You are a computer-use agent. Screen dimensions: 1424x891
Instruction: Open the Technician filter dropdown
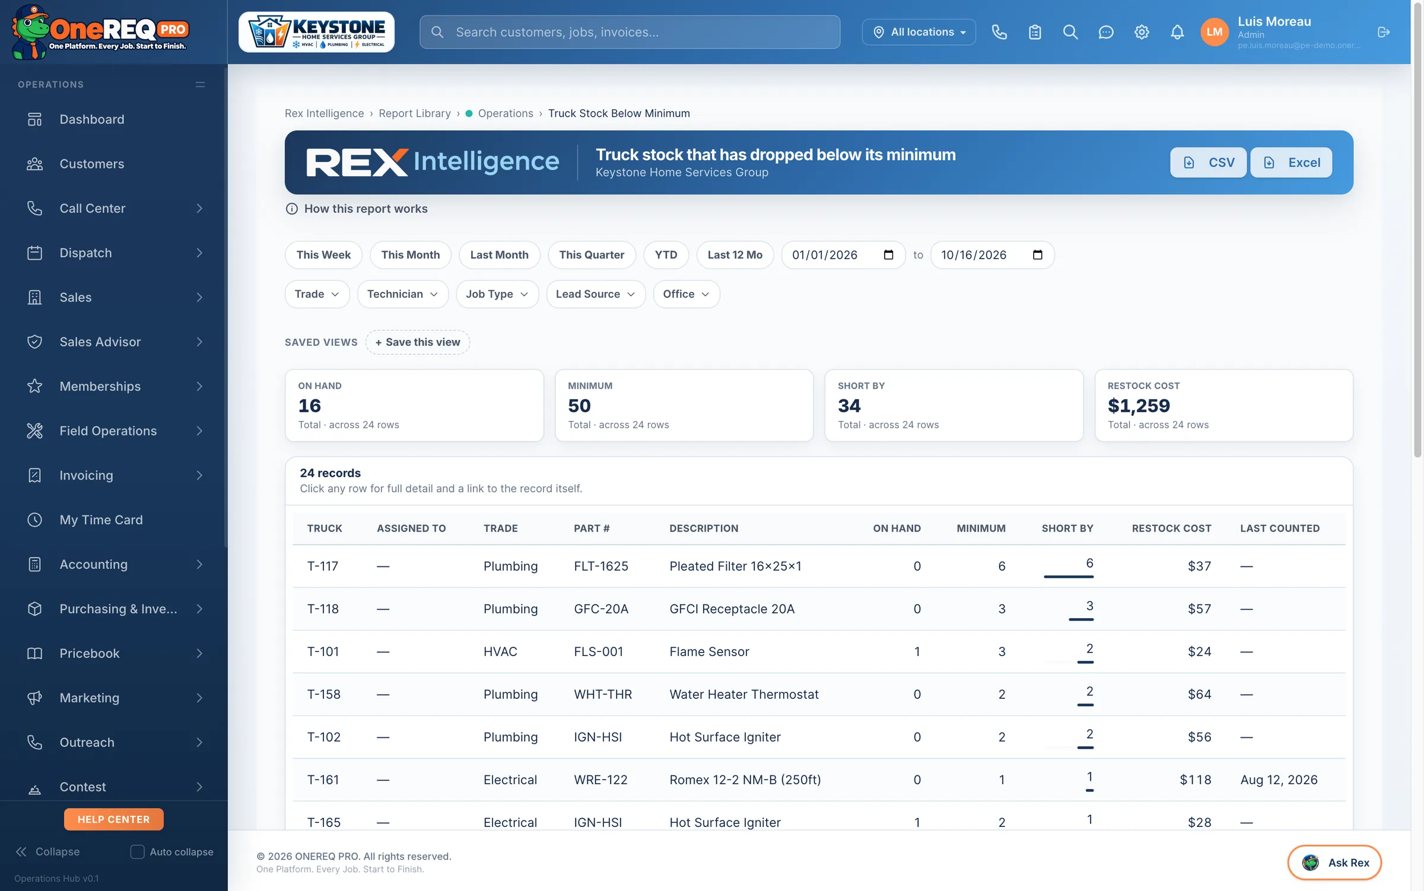pyautogui.click(x=402, y=294)
